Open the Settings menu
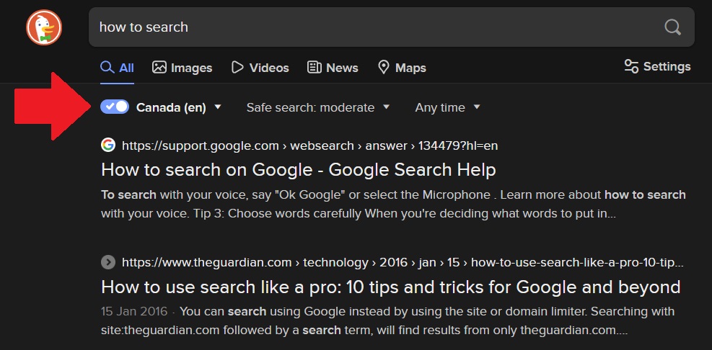This screenshot has height=350, width=712. coord(657,66)
